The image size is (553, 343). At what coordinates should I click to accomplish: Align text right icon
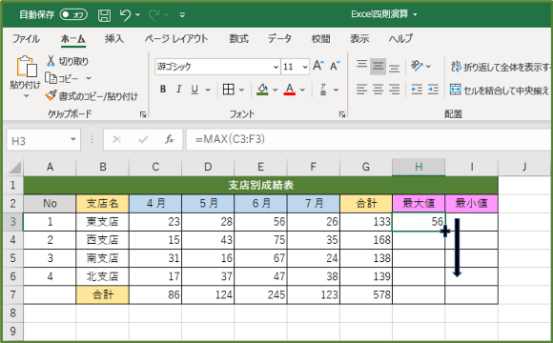pos(394,90)
